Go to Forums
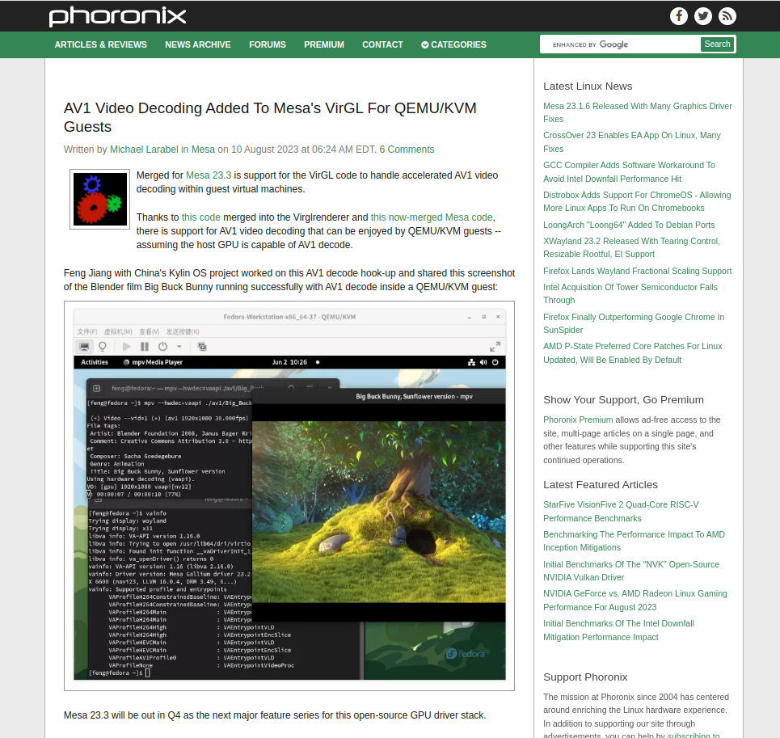 (268, 44)
